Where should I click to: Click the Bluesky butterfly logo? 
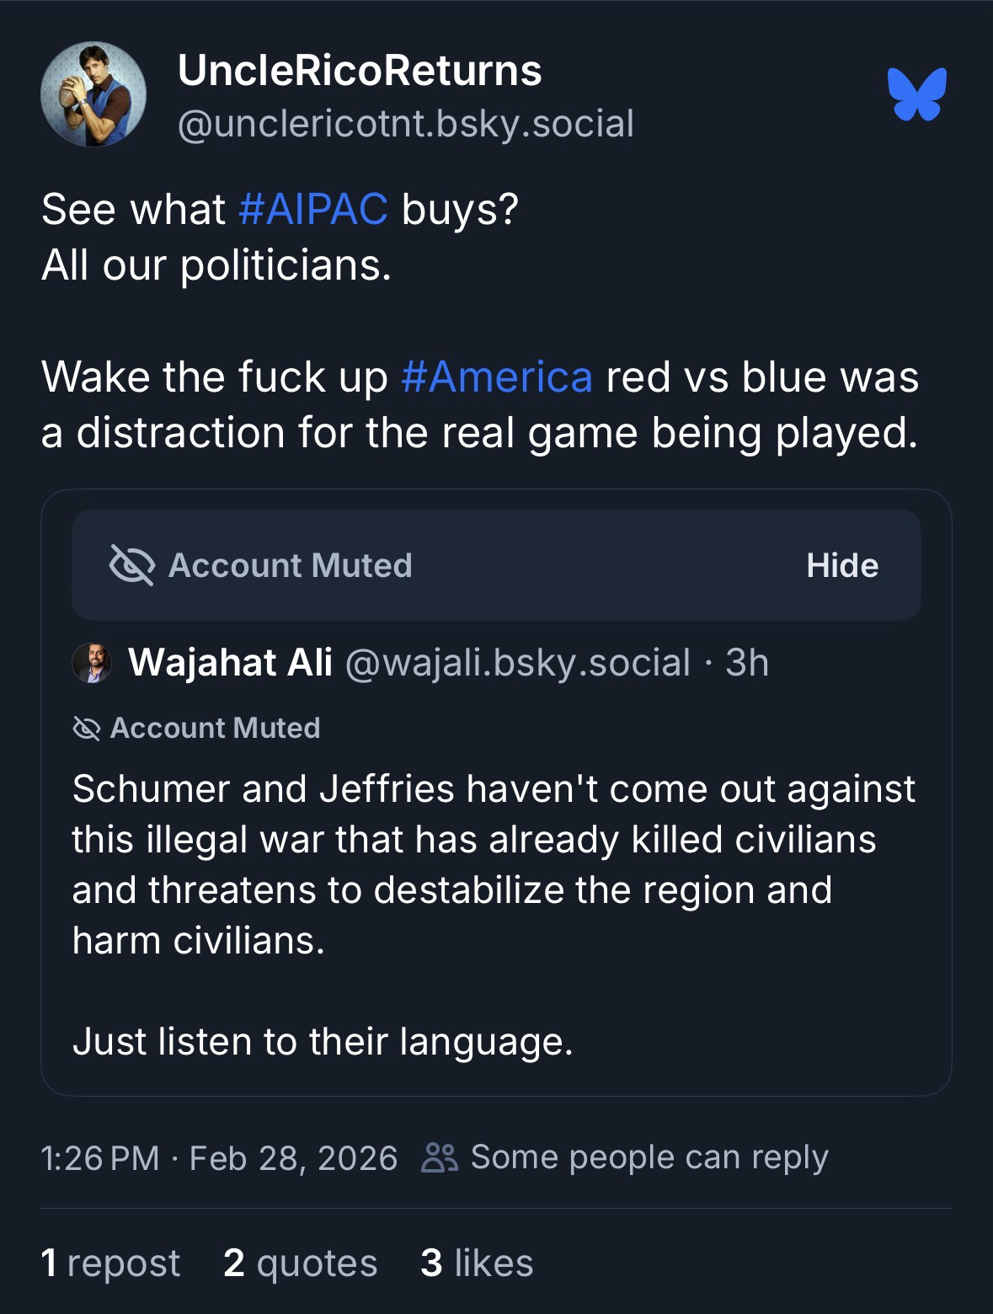pos(916,93)
